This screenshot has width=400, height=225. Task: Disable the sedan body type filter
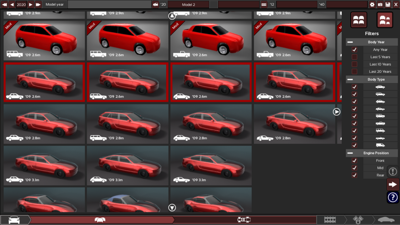tap(354, 87)
